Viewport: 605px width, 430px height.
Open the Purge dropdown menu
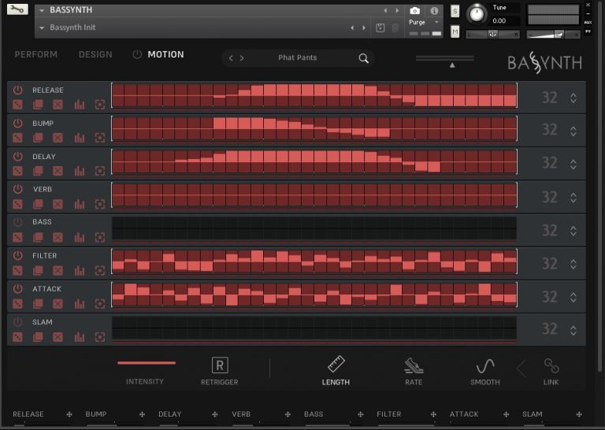tap(425, 23)
